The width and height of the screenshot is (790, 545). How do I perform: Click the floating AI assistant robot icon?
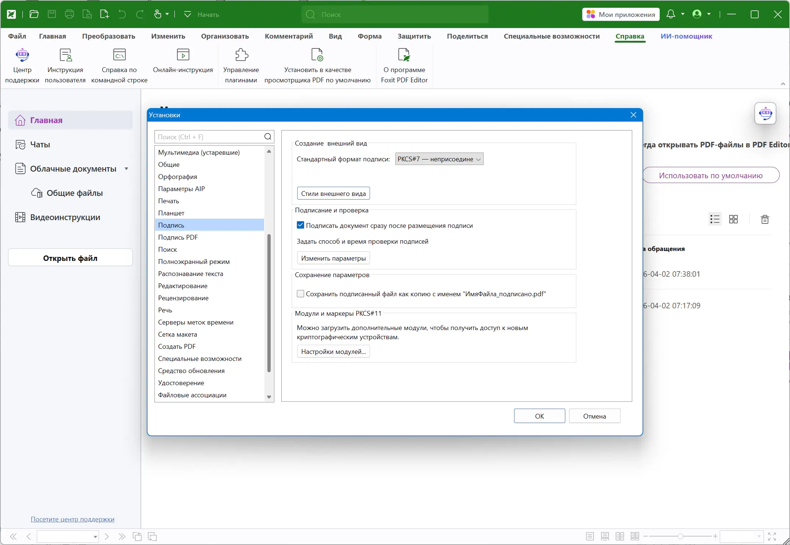[x=765, y=113]
